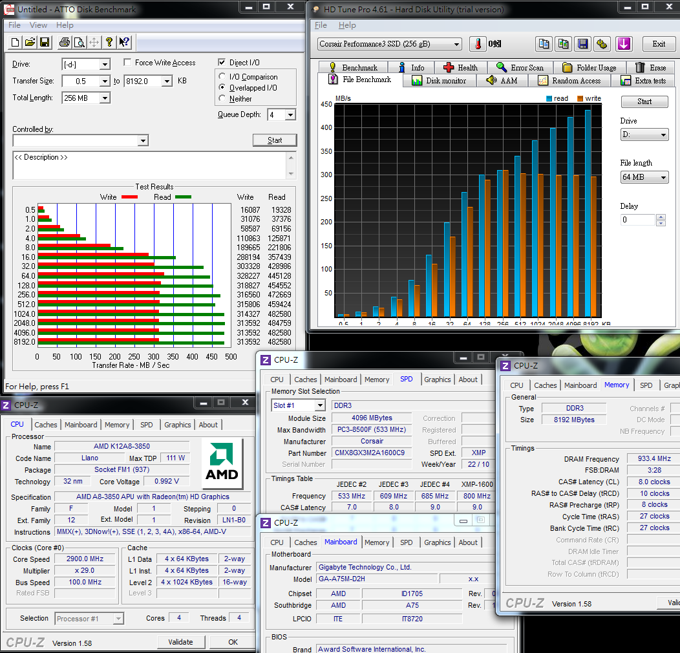Uncheck the Direct I/O checkbox

click(222, 63)
